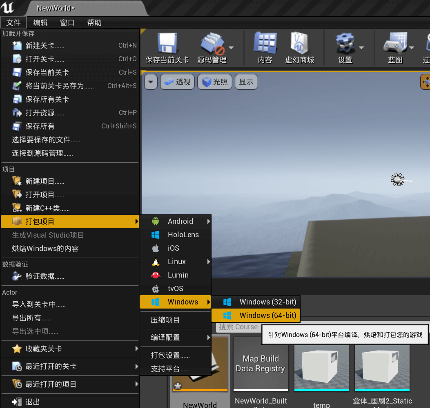Screen dimensions: 430x408
Task: Select Open Project (打开项目) menu entry
Action: pos(70,194)
